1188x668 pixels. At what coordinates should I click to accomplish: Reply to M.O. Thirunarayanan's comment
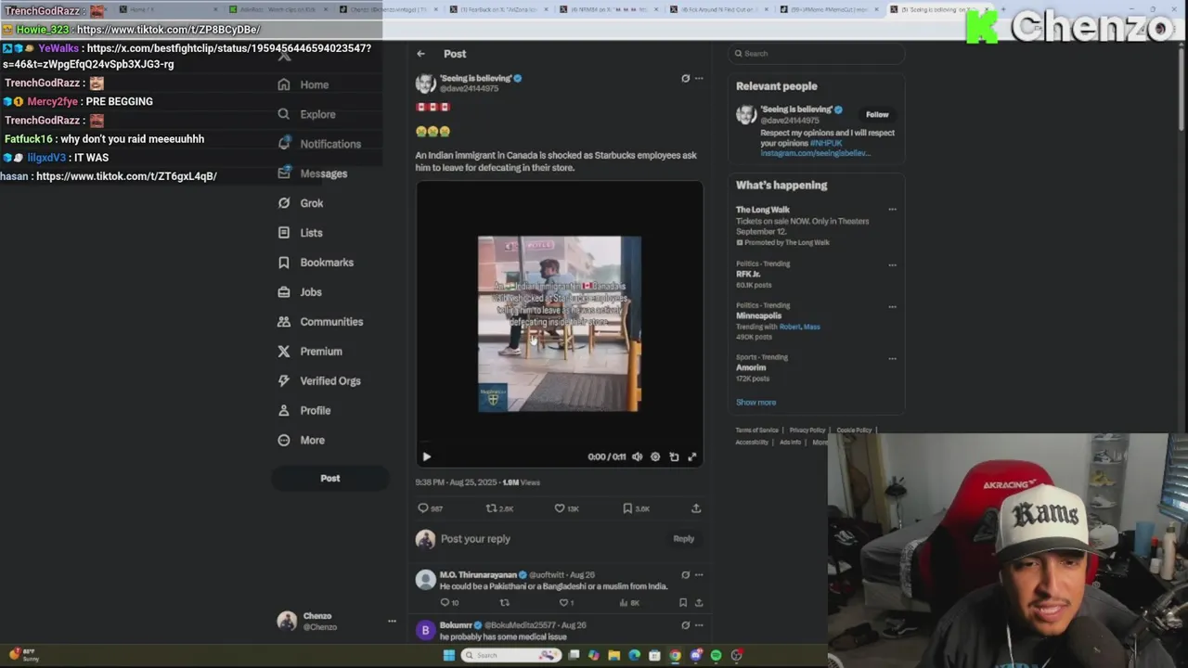(x=444, y=603)
